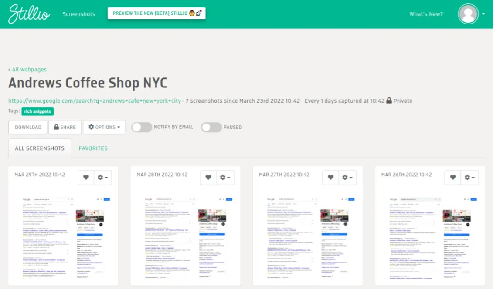Click the Download button
493x289 pixels.
pos(27,127)
